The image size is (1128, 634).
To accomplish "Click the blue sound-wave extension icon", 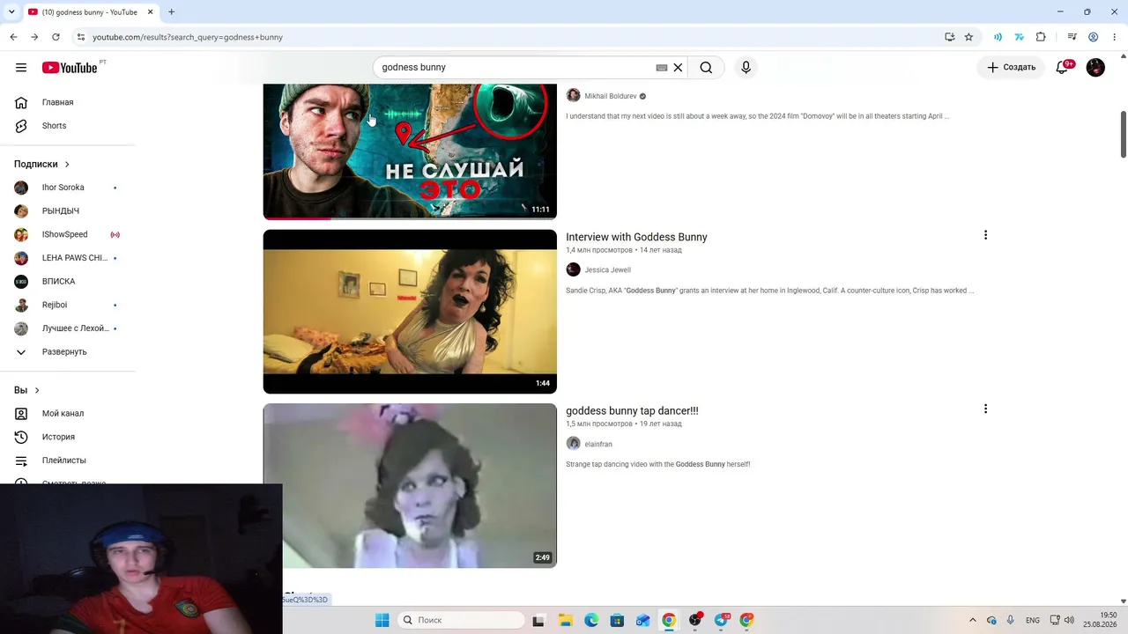I will coord(998,37).
